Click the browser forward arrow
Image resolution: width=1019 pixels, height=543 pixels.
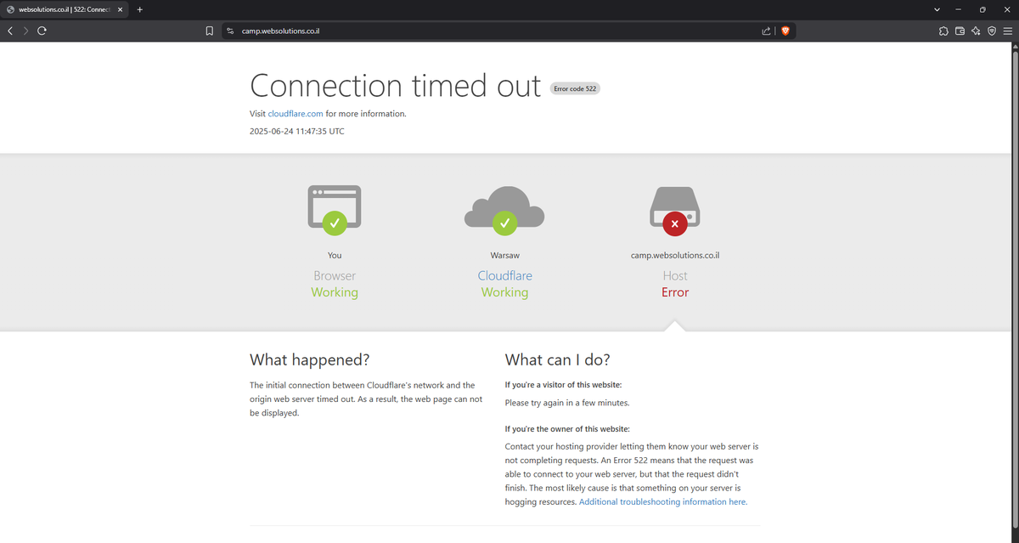point(25,31)
